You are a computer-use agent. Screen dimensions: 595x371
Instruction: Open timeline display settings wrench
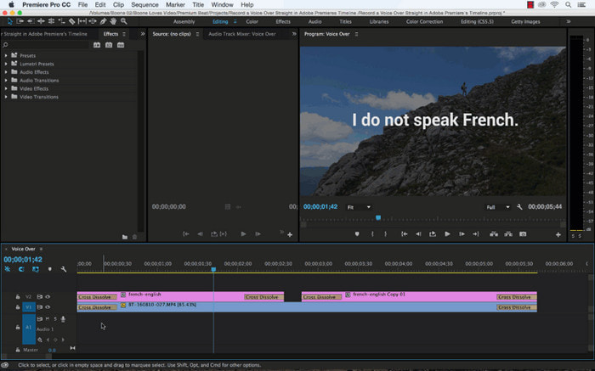[63, 269]
